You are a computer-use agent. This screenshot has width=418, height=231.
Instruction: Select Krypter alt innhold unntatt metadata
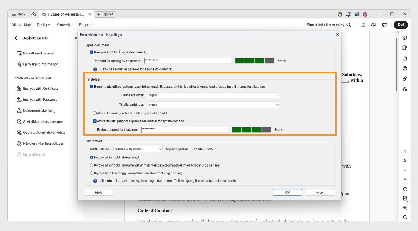(x=92, y=165)
